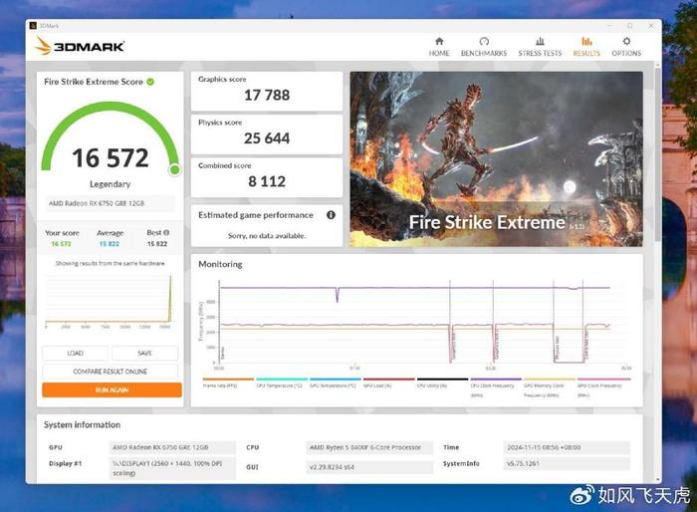Image resolution: width=697 pixels, height=512 pixels.
Task: Open the Benchmarks tab
Action: (x=484, y=47)
